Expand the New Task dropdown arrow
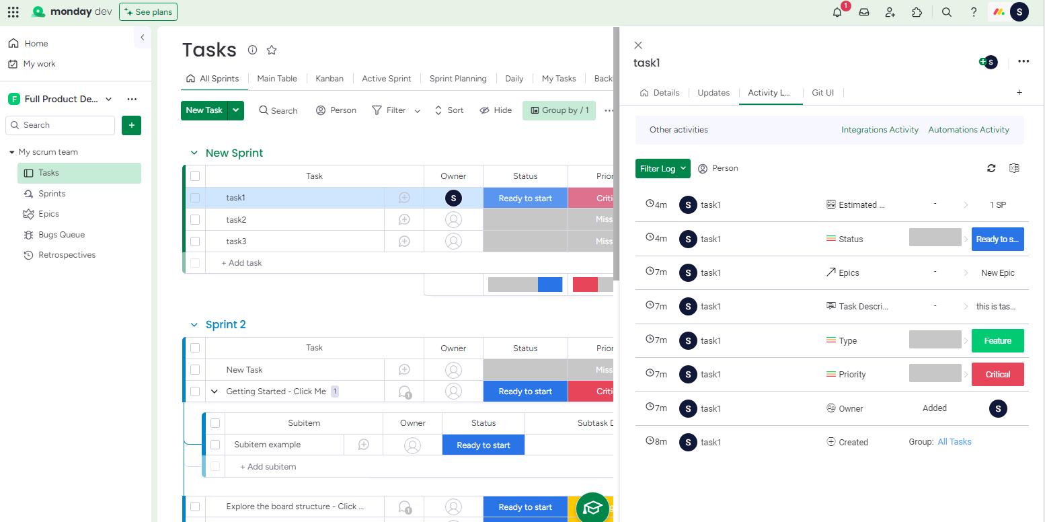 tap(236, 110)
